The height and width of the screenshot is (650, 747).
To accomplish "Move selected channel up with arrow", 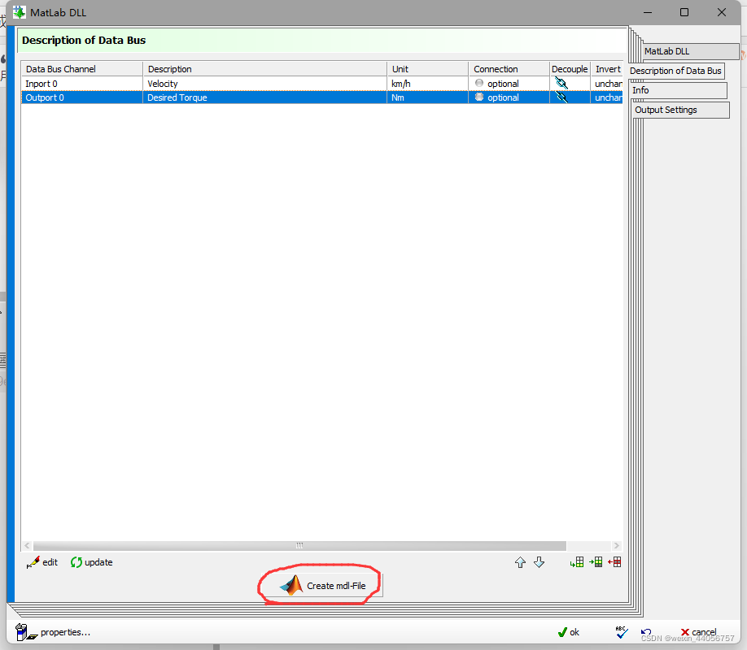I will 520,562.
